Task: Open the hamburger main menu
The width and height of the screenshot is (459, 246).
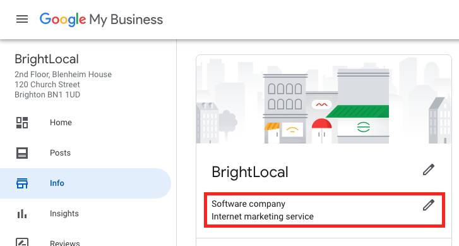Action: pyautogui.click(x=22, y=20)
